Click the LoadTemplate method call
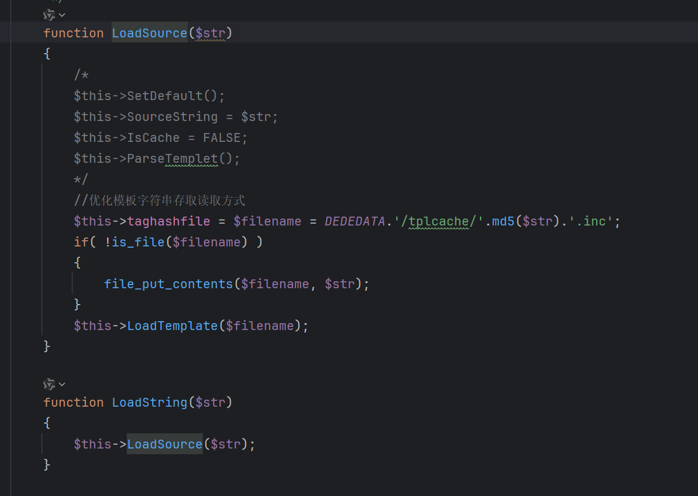The width and height of the screenshot is (698, 496). click(172, 326)
